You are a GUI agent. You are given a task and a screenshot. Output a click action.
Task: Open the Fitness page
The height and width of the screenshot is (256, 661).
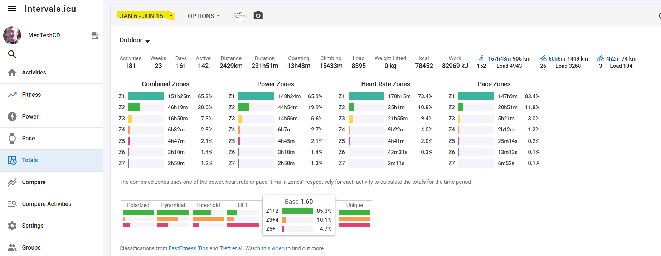point(31,95)
